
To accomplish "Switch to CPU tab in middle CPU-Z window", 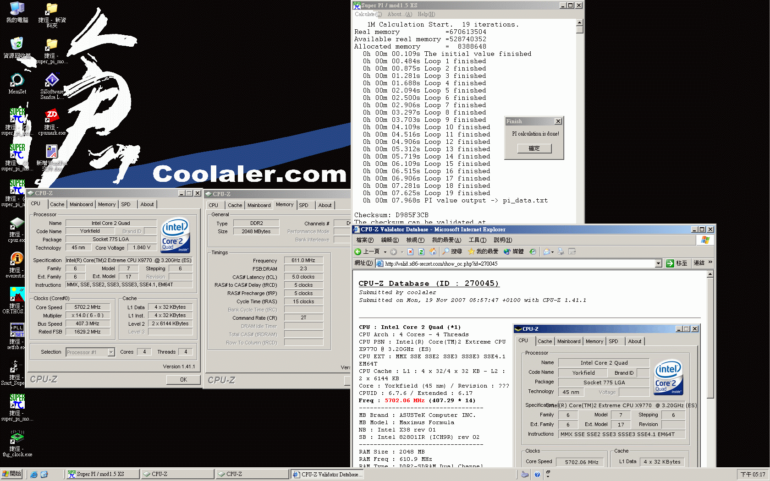I will pos(214,205).
